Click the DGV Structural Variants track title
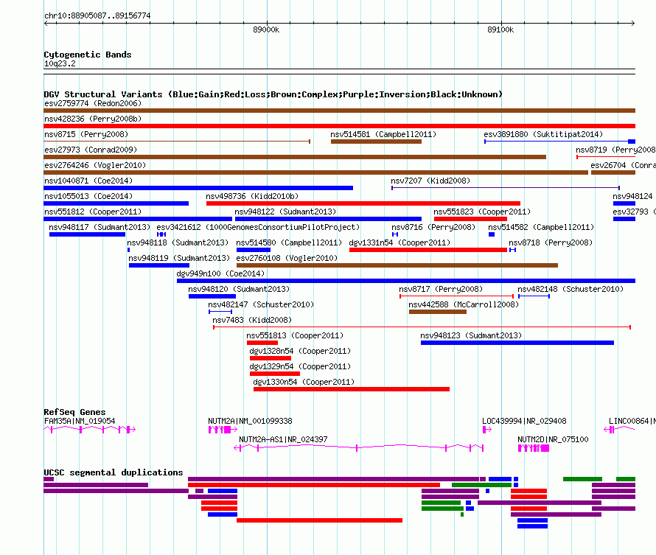 [273, 94]
